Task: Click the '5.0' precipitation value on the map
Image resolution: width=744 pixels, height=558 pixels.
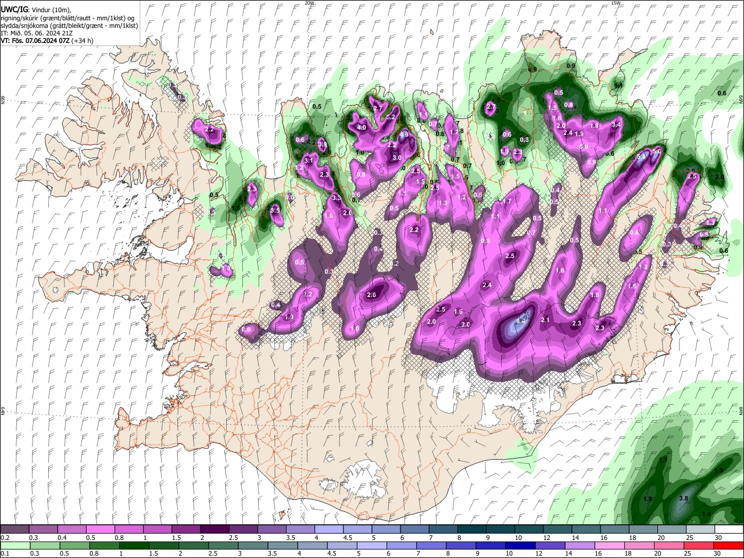Action: coord(657,152)
